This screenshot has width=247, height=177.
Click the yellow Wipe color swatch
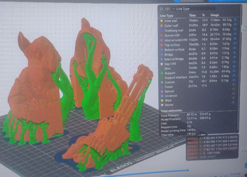click(x=162, y=100)
